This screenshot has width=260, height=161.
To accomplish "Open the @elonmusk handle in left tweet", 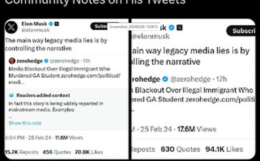I will coord(35,30).
